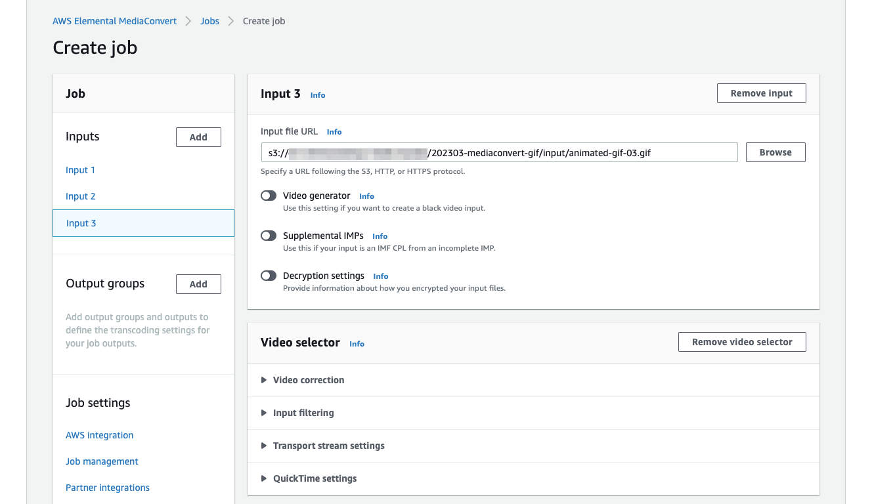Select Input 1 in the sidebar
The image size is (872, 504).
80,170
